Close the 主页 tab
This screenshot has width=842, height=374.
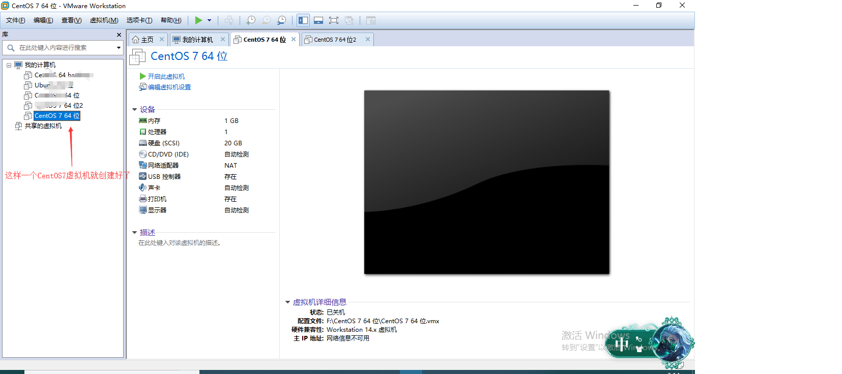(162, 39)
